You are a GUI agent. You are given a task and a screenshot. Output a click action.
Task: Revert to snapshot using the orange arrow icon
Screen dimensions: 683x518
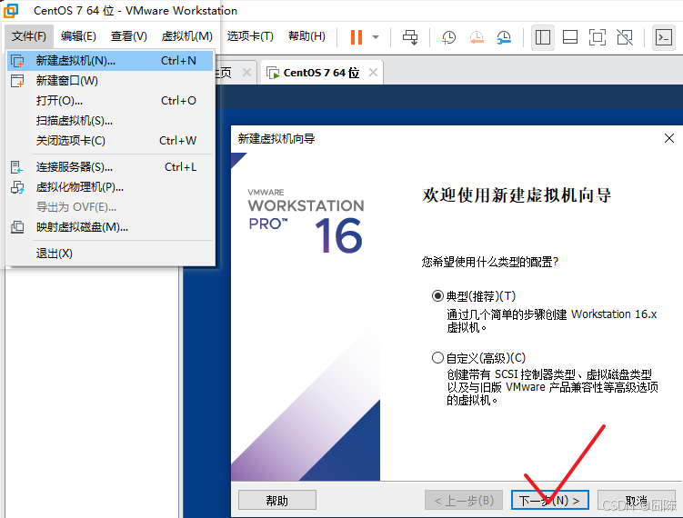(477, 37)
